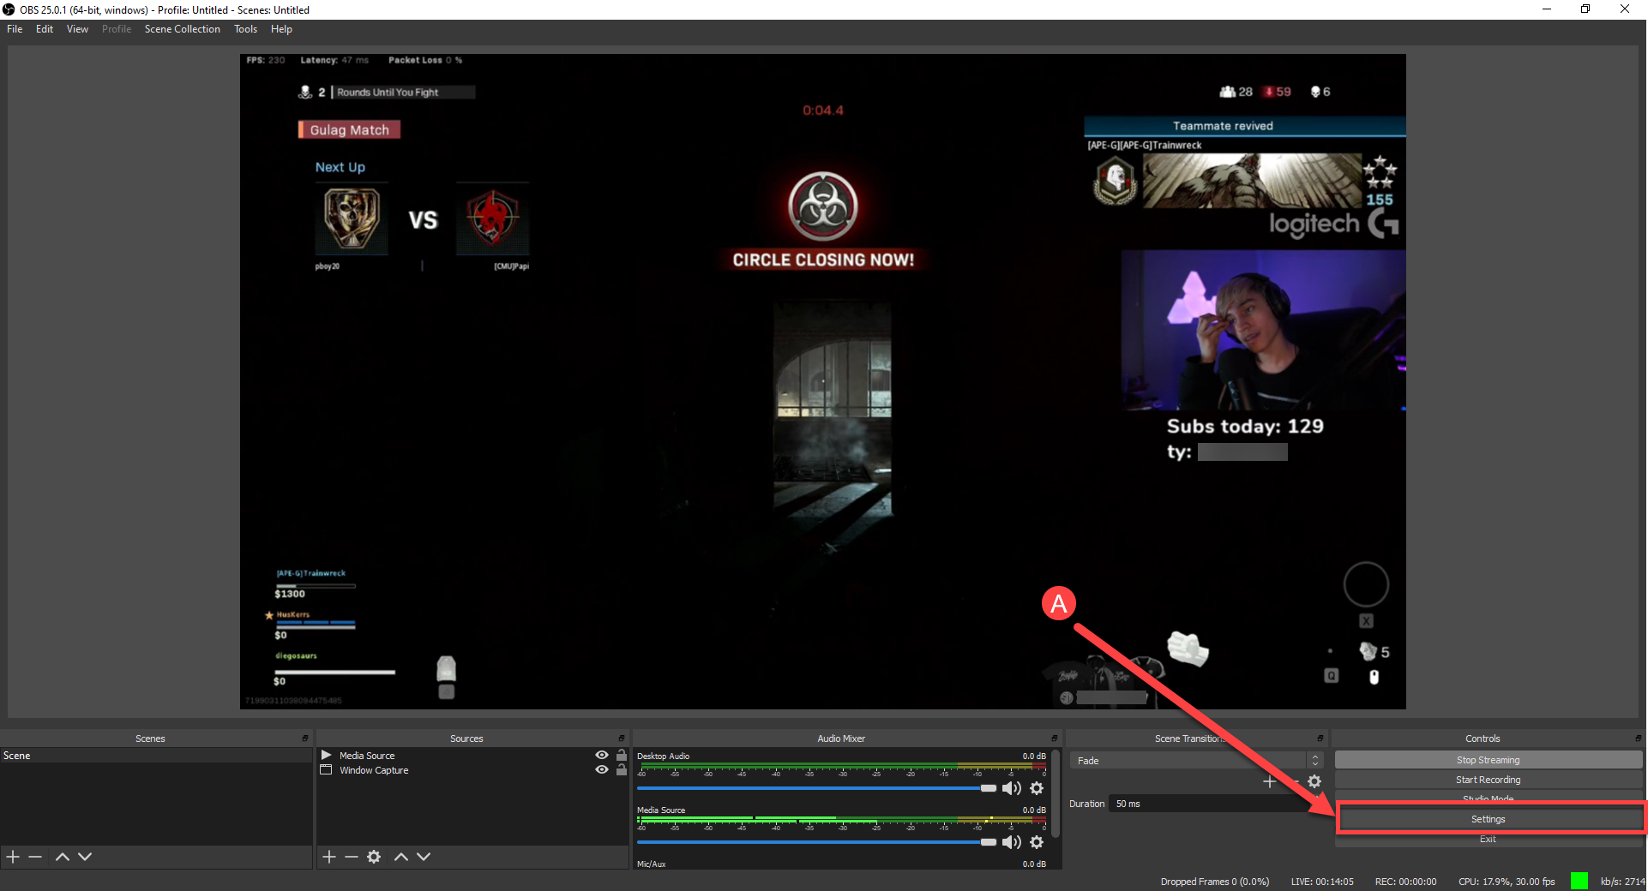
Task: Click green connection status indicator in status bar
Action: coord(1579,881)
